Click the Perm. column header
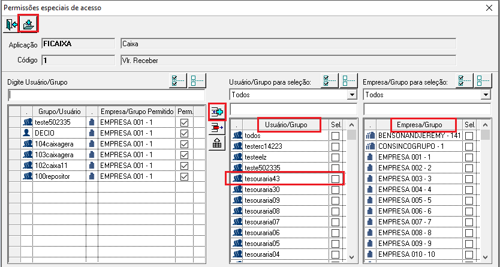This screenshot has width=500, height=267. point(185,112)
